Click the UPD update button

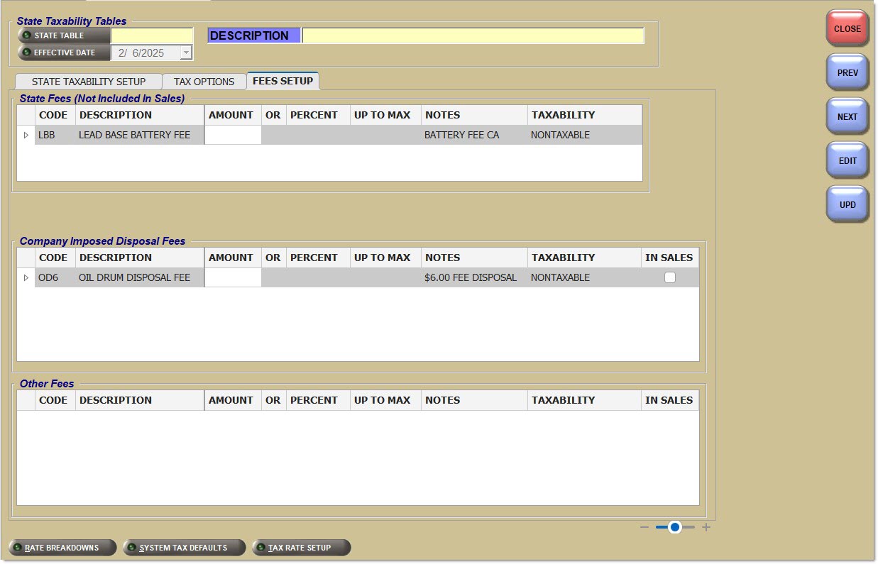(847, 205)
